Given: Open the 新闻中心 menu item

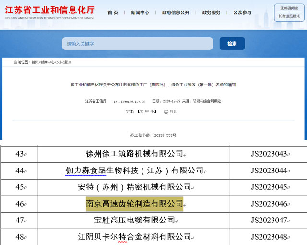Looking at the screenshot, I should coord(140,13).
